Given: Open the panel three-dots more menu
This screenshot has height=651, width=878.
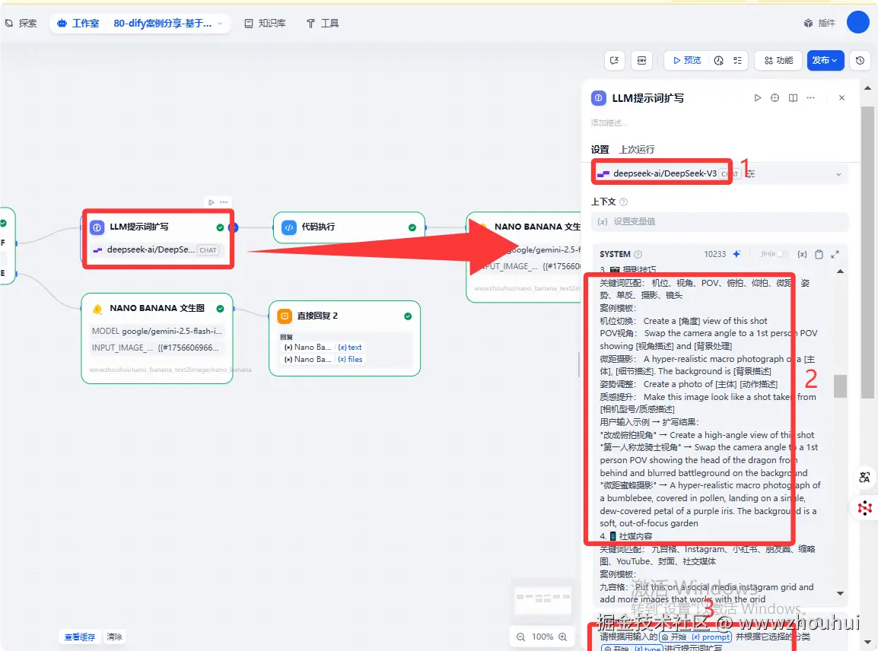Looking at the screenshot, I should coord(811,98).
